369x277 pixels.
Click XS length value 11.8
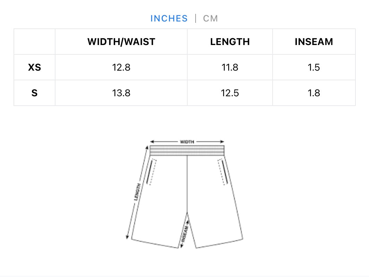click(230, 68)
